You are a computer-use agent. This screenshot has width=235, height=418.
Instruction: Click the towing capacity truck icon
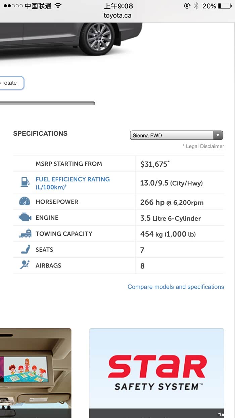tap(25, 234)
